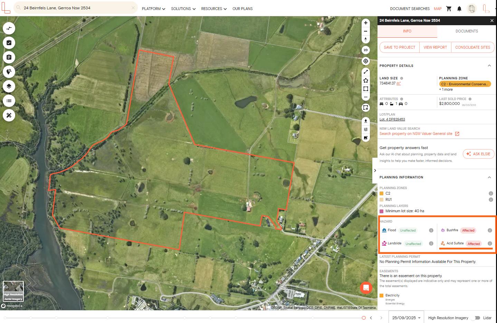Show info for Acid Sulfate hazard
The height and width of the screenshot is (323, 497).
[x=490, y=243]
